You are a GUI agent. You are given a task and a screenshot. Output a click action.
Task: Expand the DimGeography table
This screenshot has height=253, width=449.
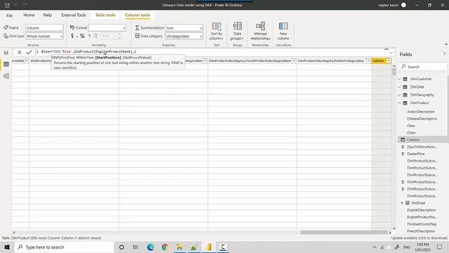(399, 95)
